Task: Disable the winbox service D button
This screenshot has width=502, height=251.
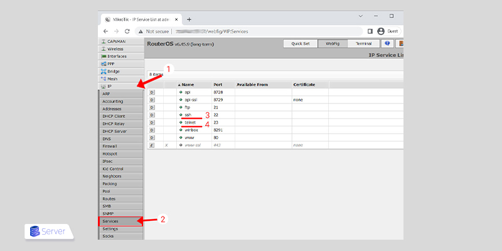Action: pyautogui.click(x=152, y=130)
